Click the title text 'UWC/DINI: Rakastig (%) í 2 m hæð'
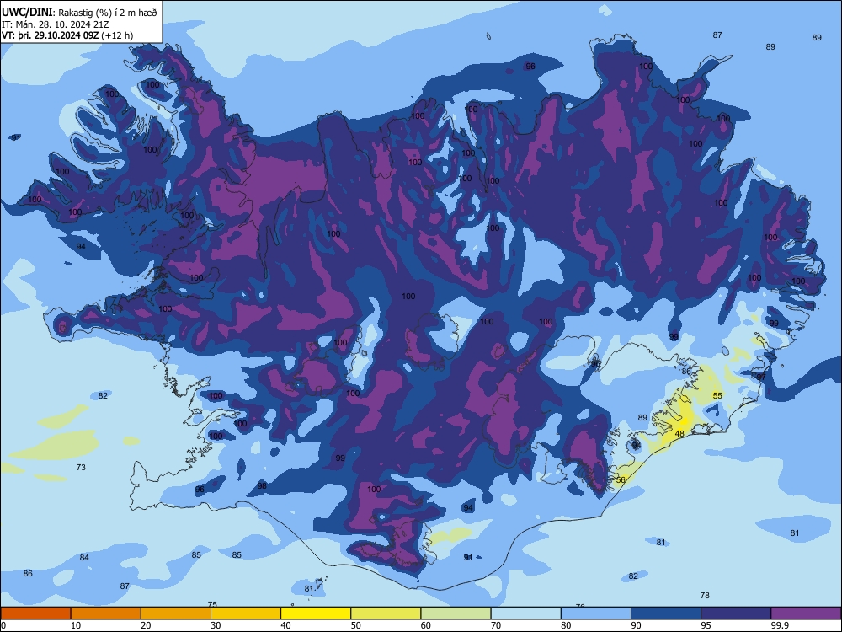Viewport: 842px width, 632px height. [79, 13]
